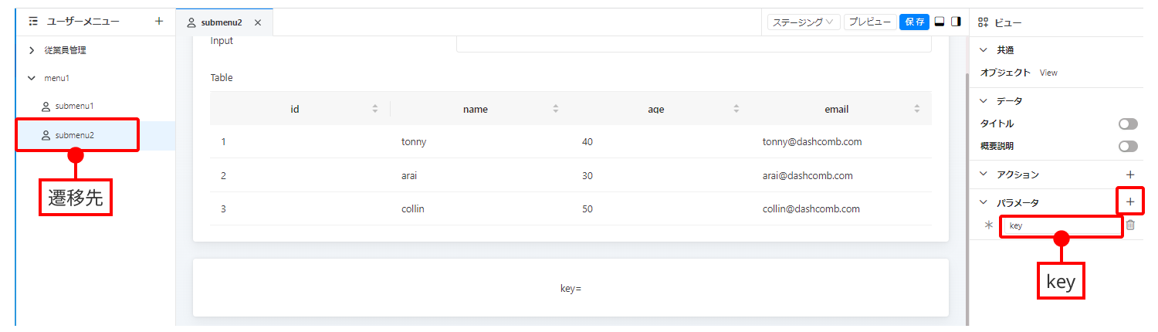Screen dimensions: 1158x332
Task: Click the プレビュー button
Action: click(870, 22)
